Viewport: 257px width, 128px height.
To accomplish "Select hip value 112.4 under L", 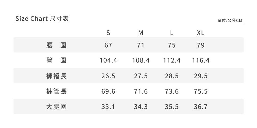I will [172, 60].
